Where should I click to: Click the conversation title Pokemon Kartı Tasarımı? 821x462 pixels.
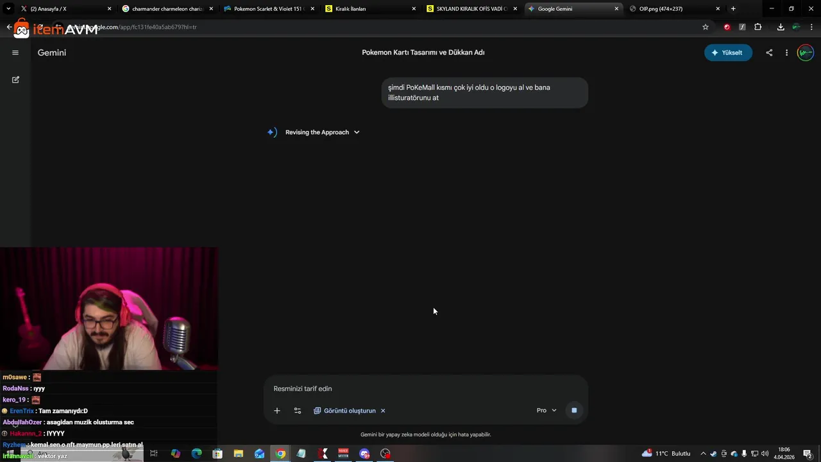click(x=423, y=53)
